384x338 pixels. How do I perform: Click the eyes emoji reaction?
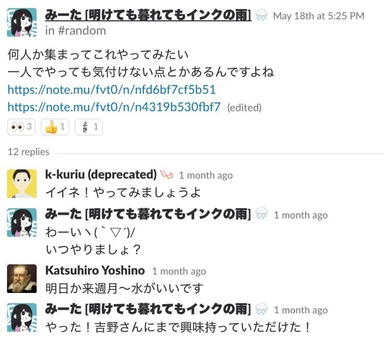pos(21,127)
